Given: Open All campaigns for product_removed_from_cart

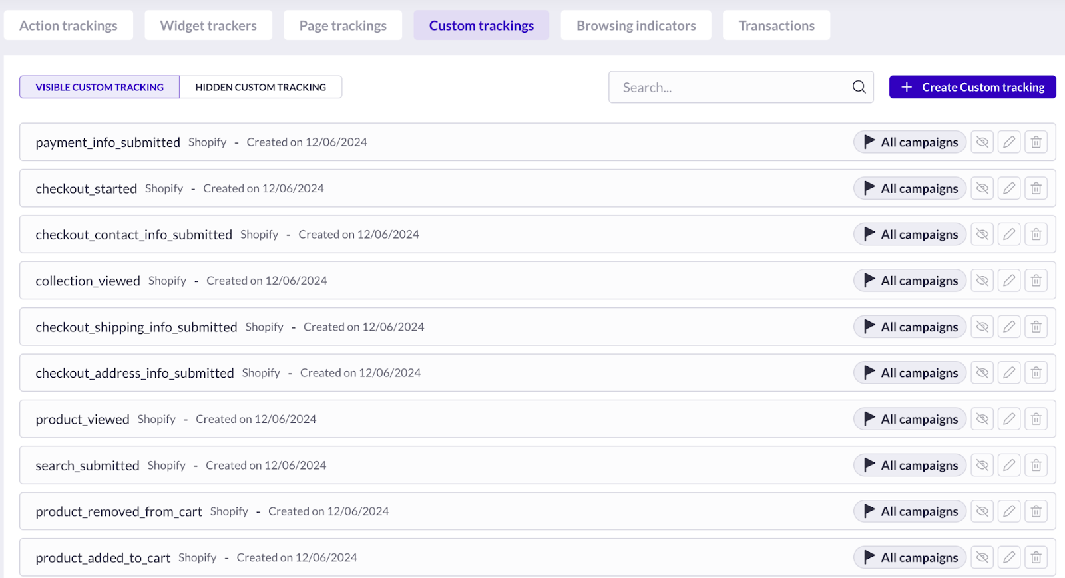Looking at the screenshot, I should tap(910, 511).
